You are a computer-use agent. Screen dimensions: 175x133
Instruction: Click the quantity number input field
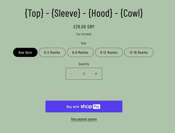pyautogui.click(x=84, y=74)
